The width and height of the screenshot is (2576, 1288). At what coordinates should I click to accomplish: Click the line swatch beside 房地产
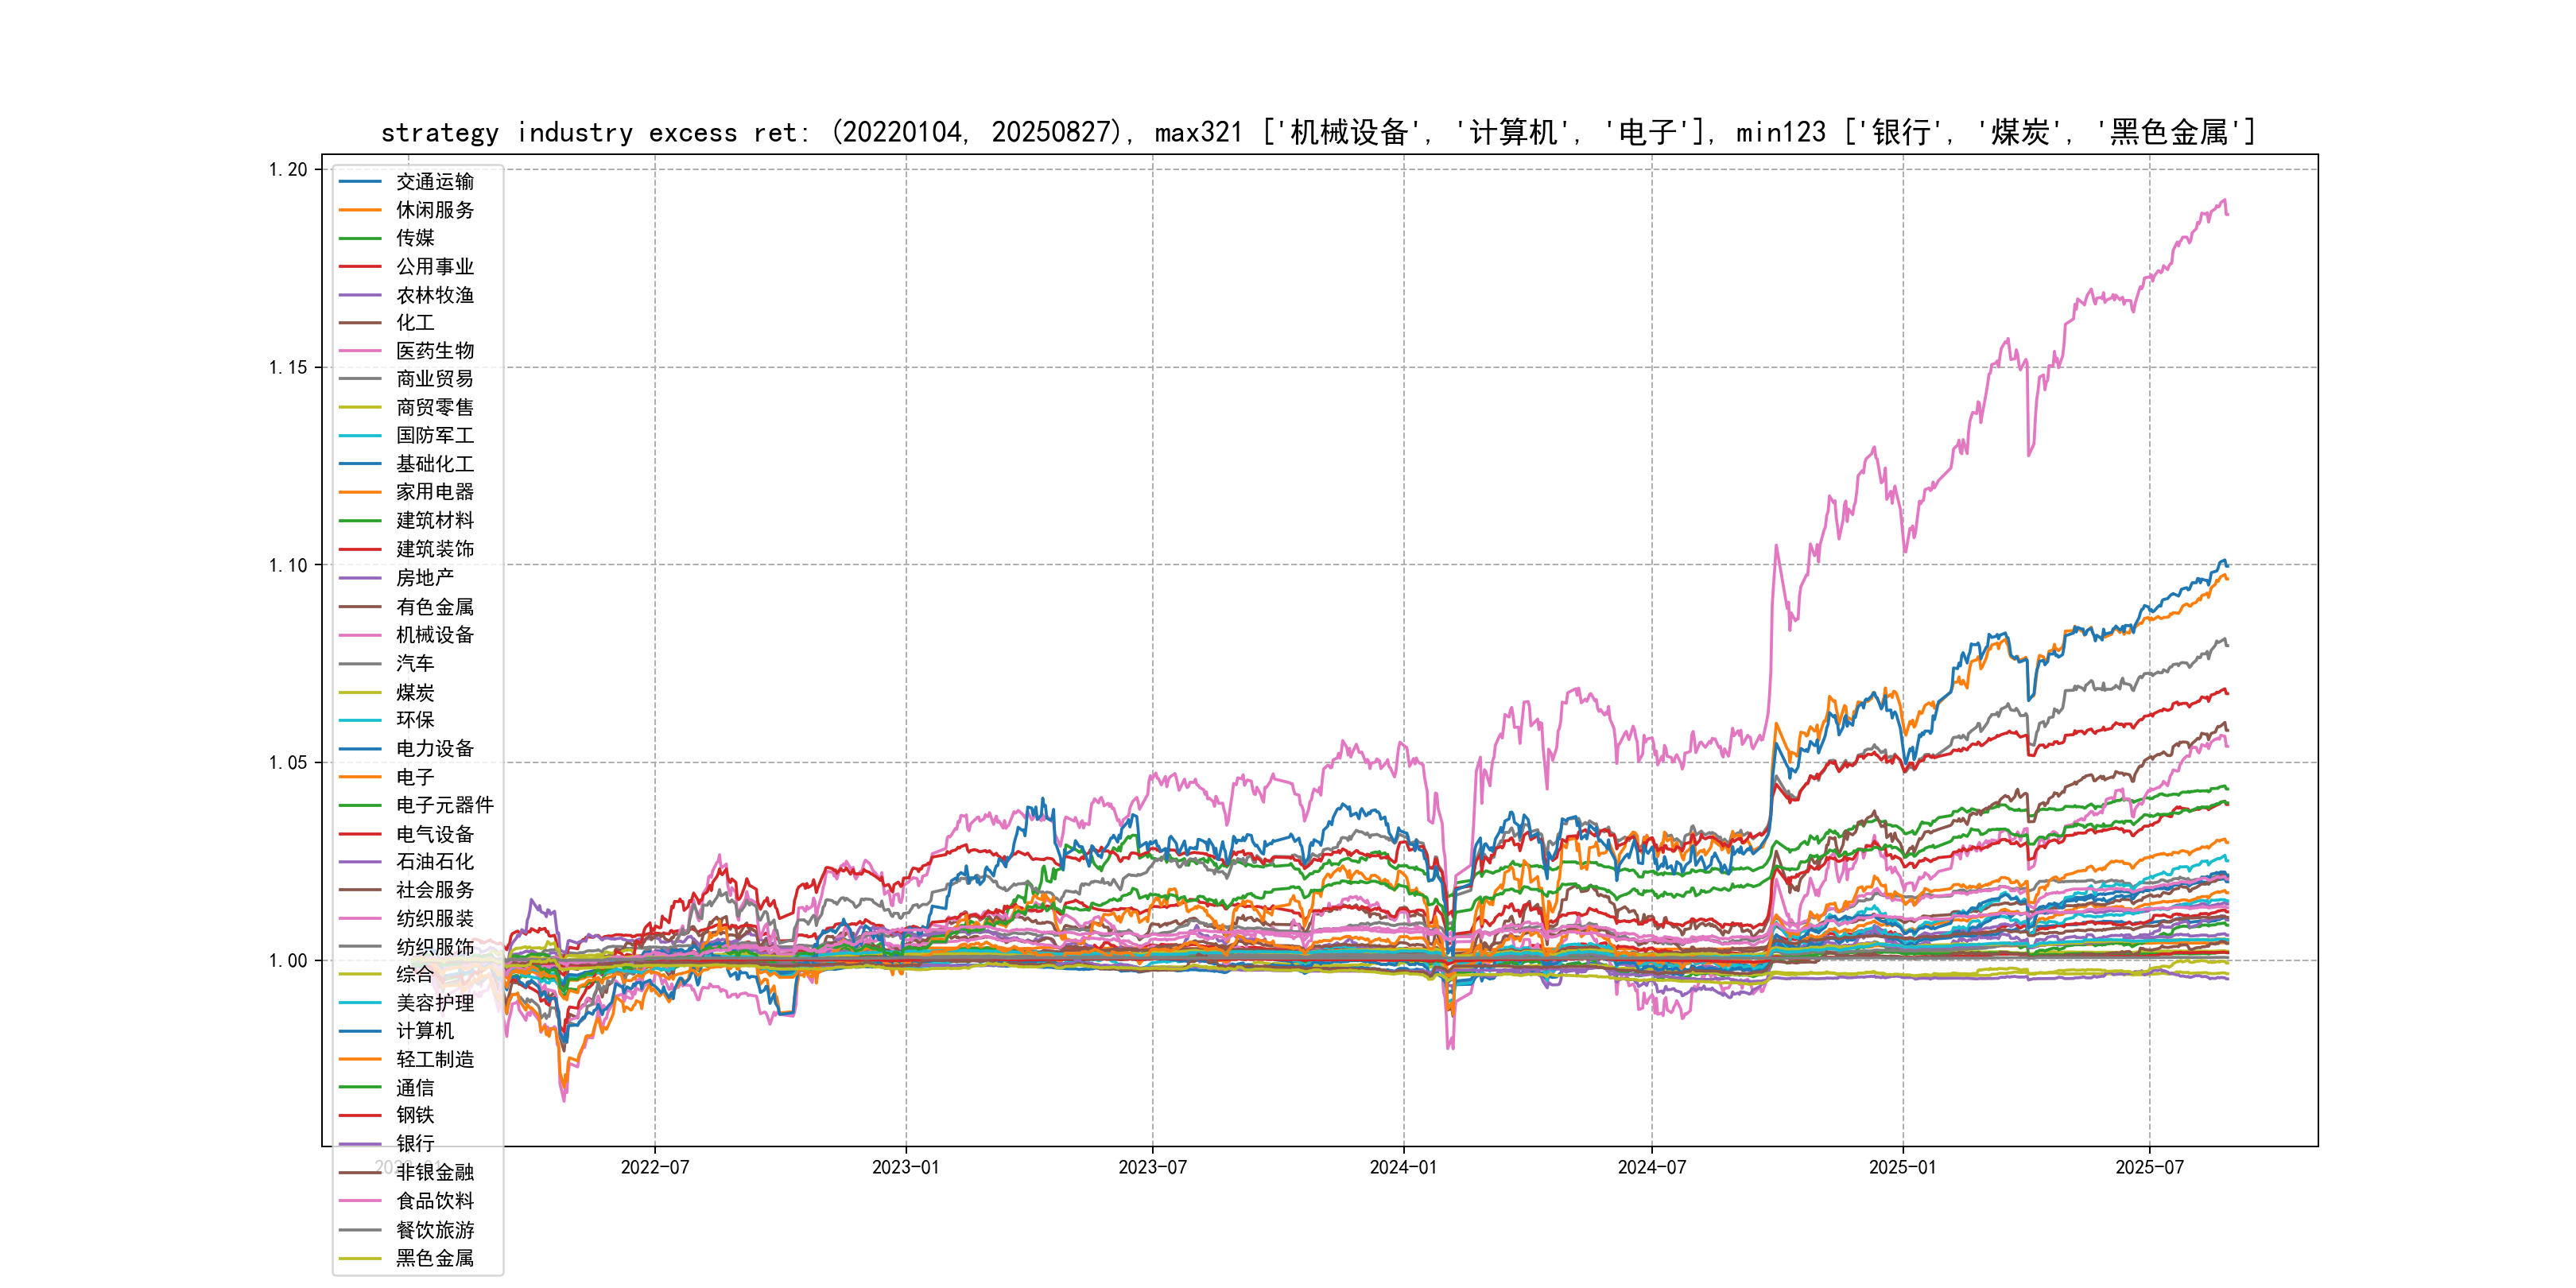tap(360, 578)
